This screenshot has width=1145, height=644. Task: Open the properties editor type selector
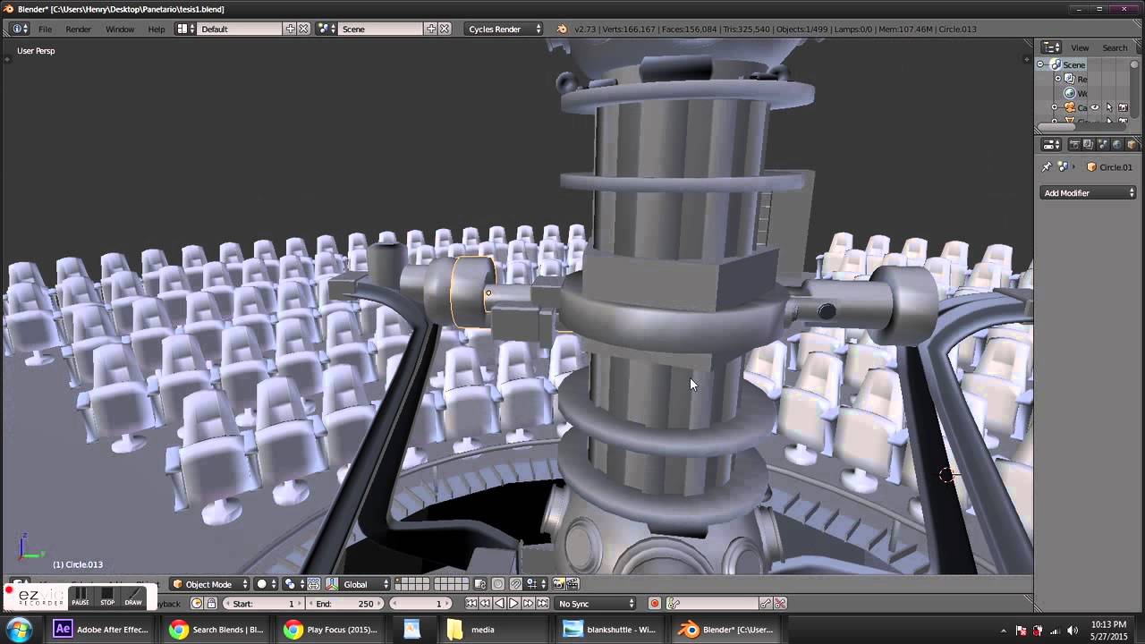click(x=1052, y=144)
